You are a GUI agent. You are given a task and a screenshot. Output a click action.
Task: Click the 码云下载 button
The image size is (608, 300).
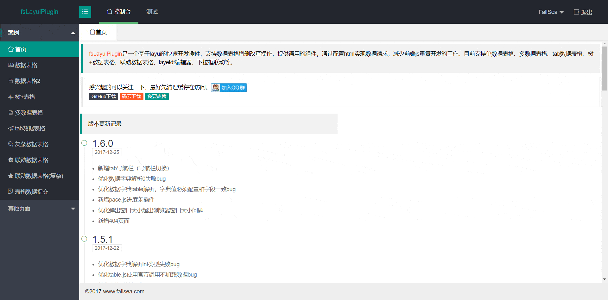131,97
